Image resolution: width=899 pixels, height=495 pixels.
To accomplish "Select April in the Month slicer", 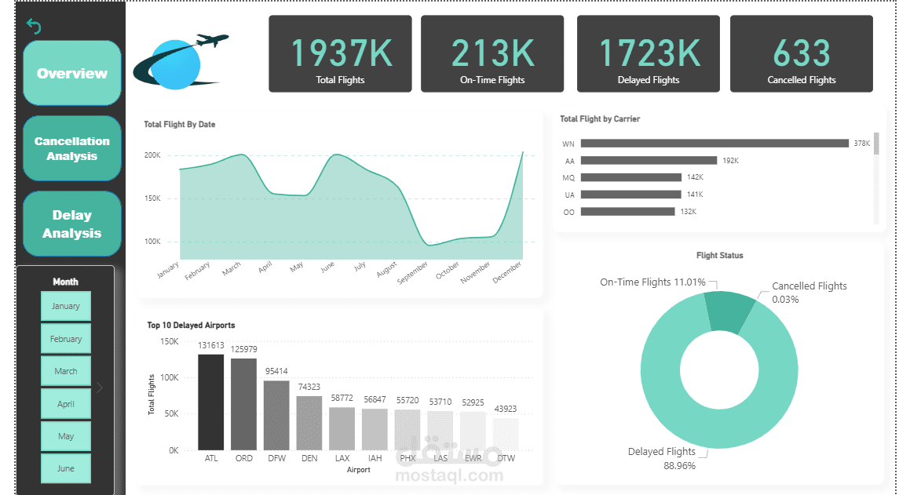I will 66,404.
